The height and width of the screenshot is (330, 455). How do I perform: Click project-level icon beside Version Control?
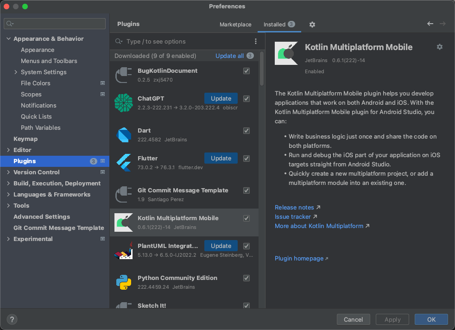(102, 172)
